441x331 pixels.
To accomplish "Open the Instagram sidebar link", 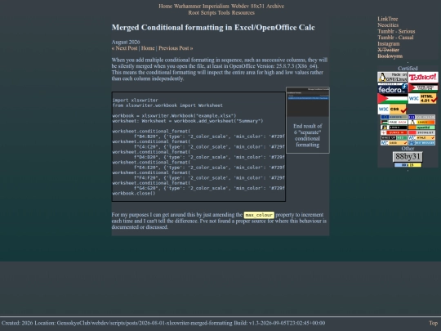I will tap(389, 43).
